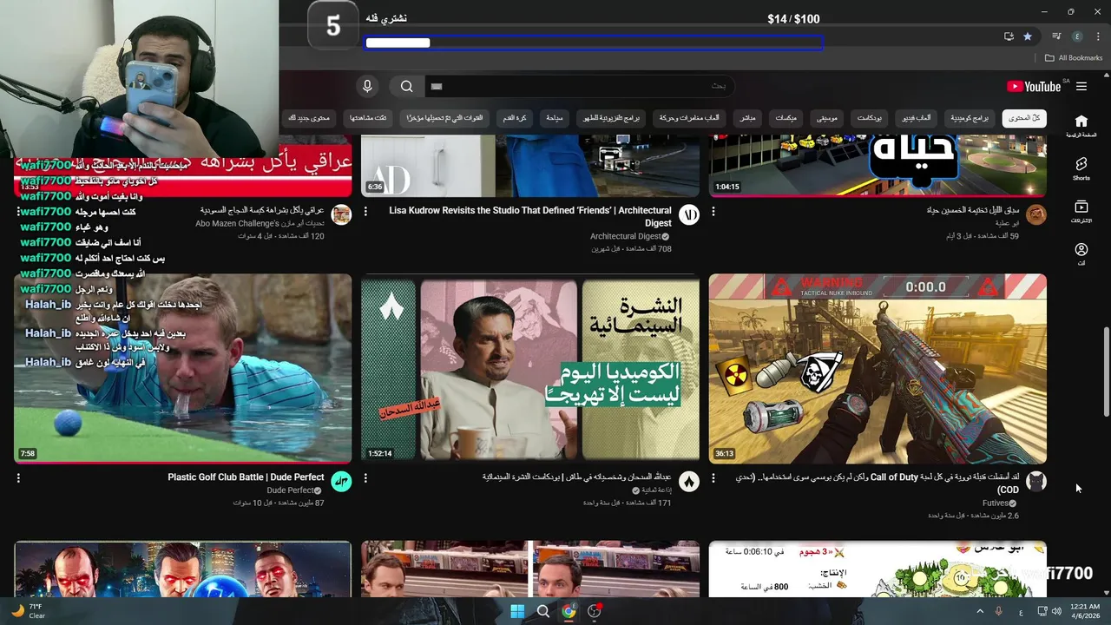Image resolution: width=1111 pixels, height=625 pixels.
Task: Open channel avatar of the حياة Fifties video
Action: (x=1036, y=215)
